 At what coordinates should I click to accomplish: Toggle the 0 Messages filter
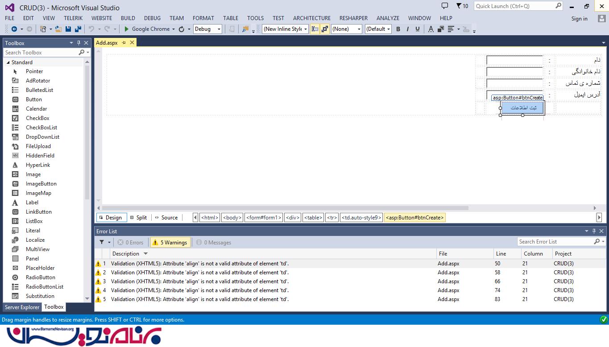tap(214, 243)
